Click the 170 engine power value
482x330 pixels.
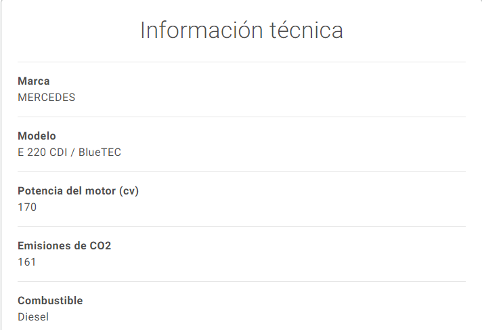pos(27,207)
